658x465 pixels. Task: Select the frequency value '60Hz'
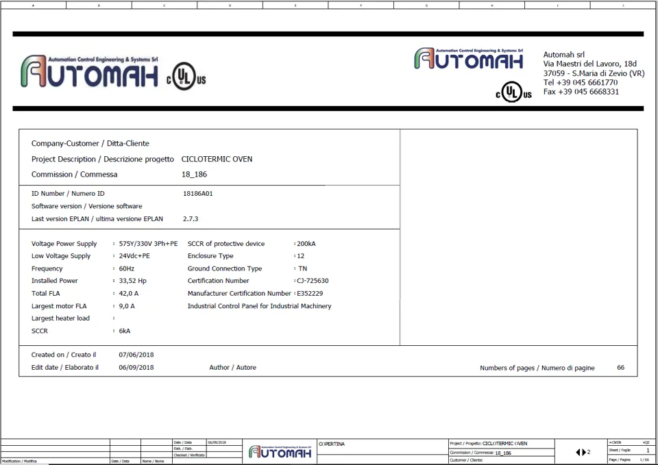click(x=126, y=268)
